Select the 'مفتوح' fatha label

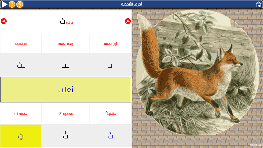[x=110, y=113]
